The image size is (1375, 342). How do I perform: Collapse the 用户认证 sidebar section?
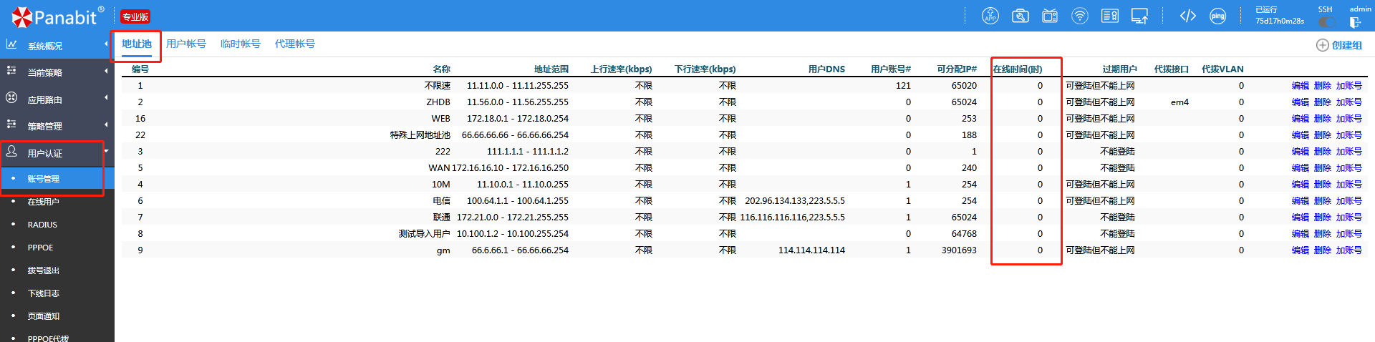coord(45,153)
